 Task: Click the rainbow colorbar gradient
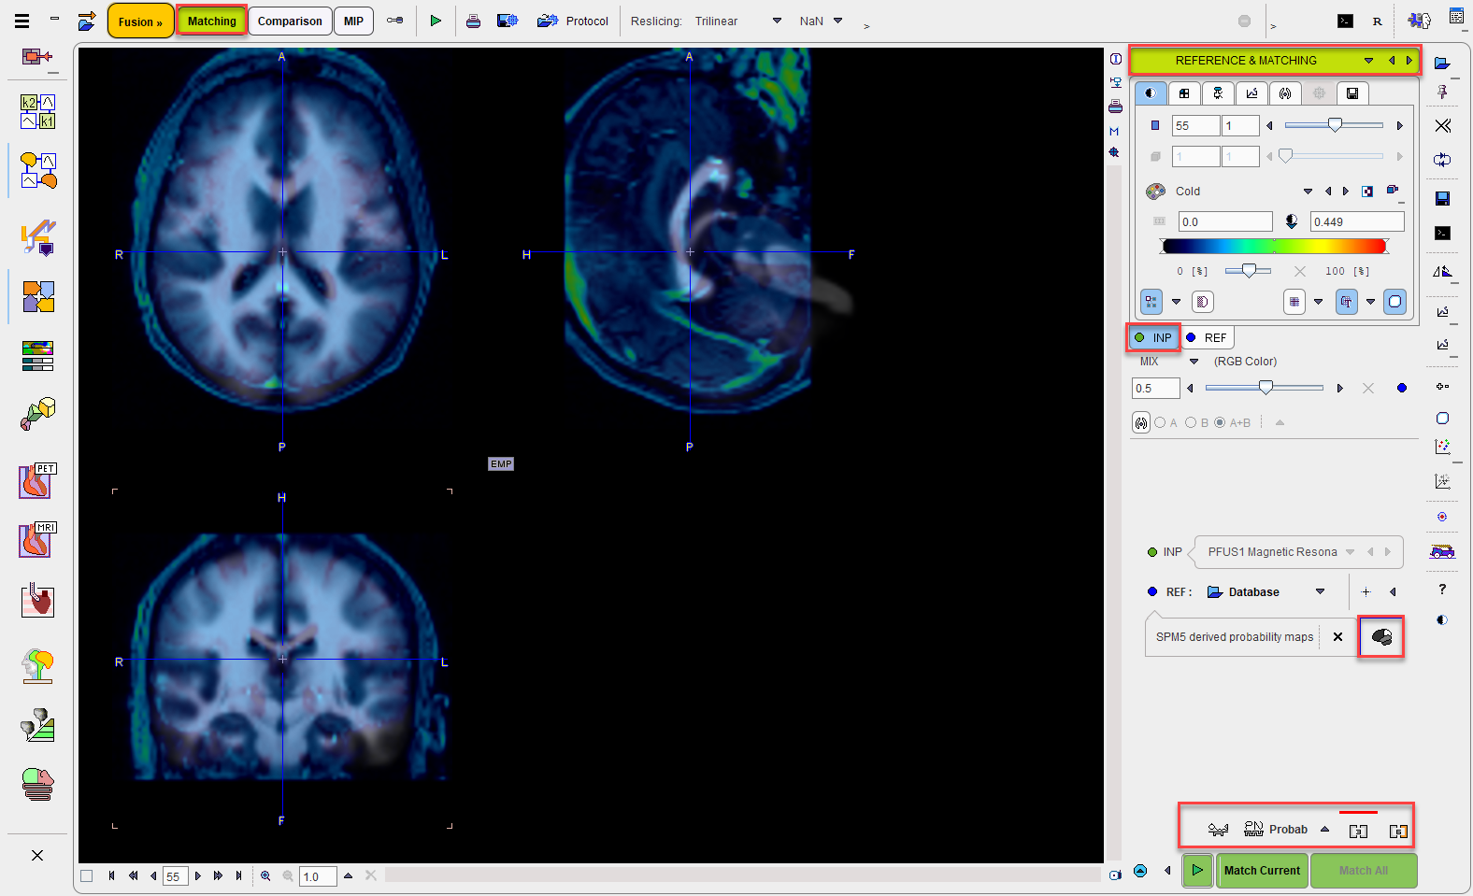point(1274,246)
